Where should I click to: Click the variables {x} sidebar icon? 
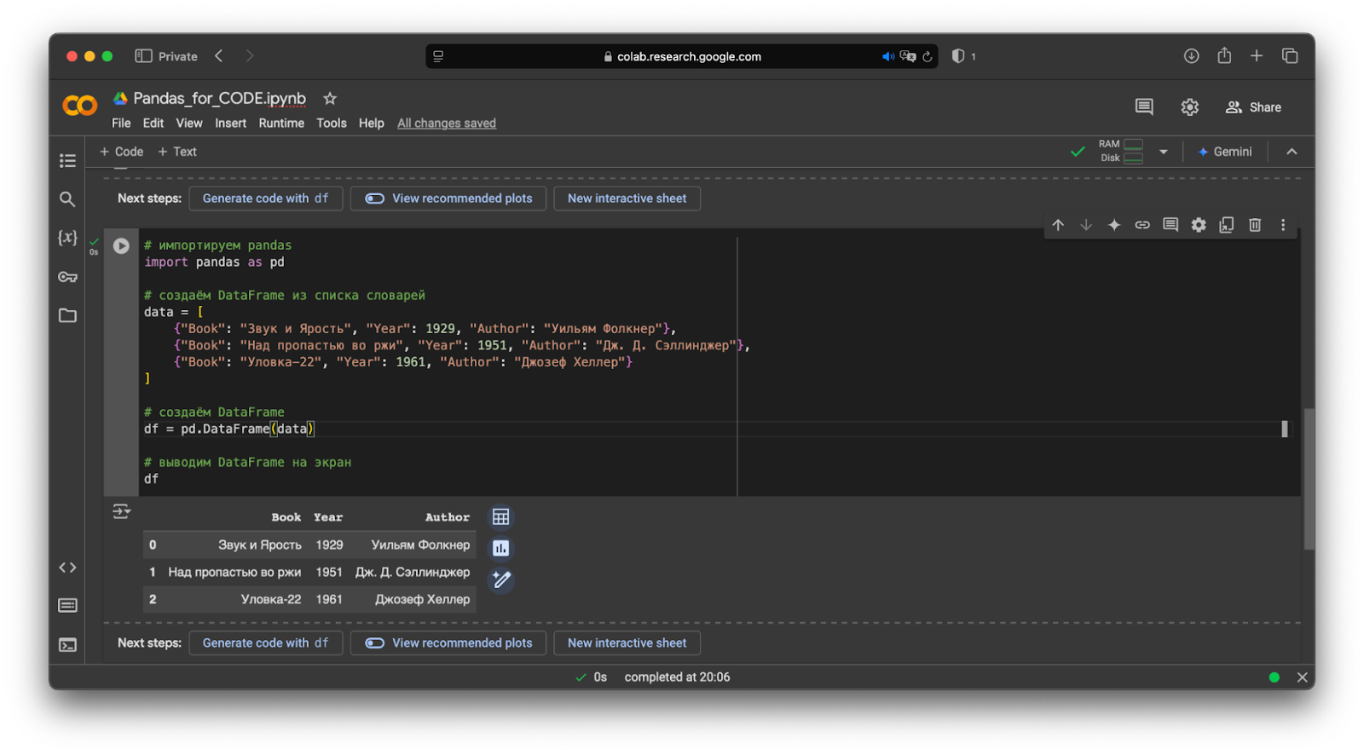68,238
